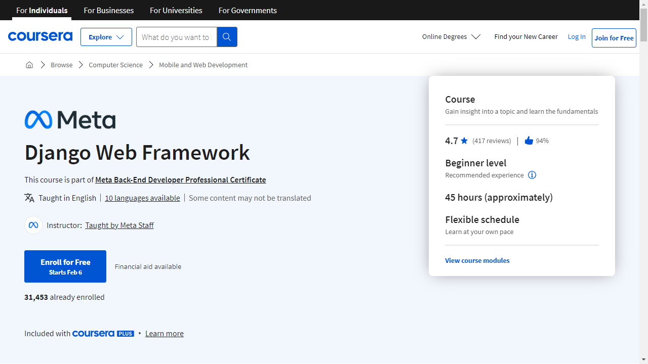Screen dimensions: 648x364
Task: Open Find your New Career
Action: (x=526, y=36)
